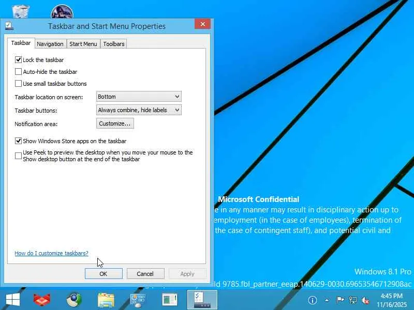414x310 pixels.
Task: Click the dialog title bar system icon
Action: click(x=9, y=26)
